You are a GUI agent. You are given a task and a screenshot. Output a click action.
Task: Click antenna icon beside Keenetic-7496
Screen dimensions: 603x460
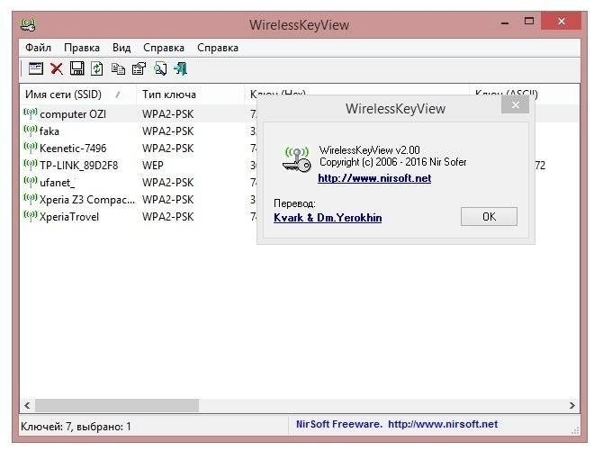point(31,148)
